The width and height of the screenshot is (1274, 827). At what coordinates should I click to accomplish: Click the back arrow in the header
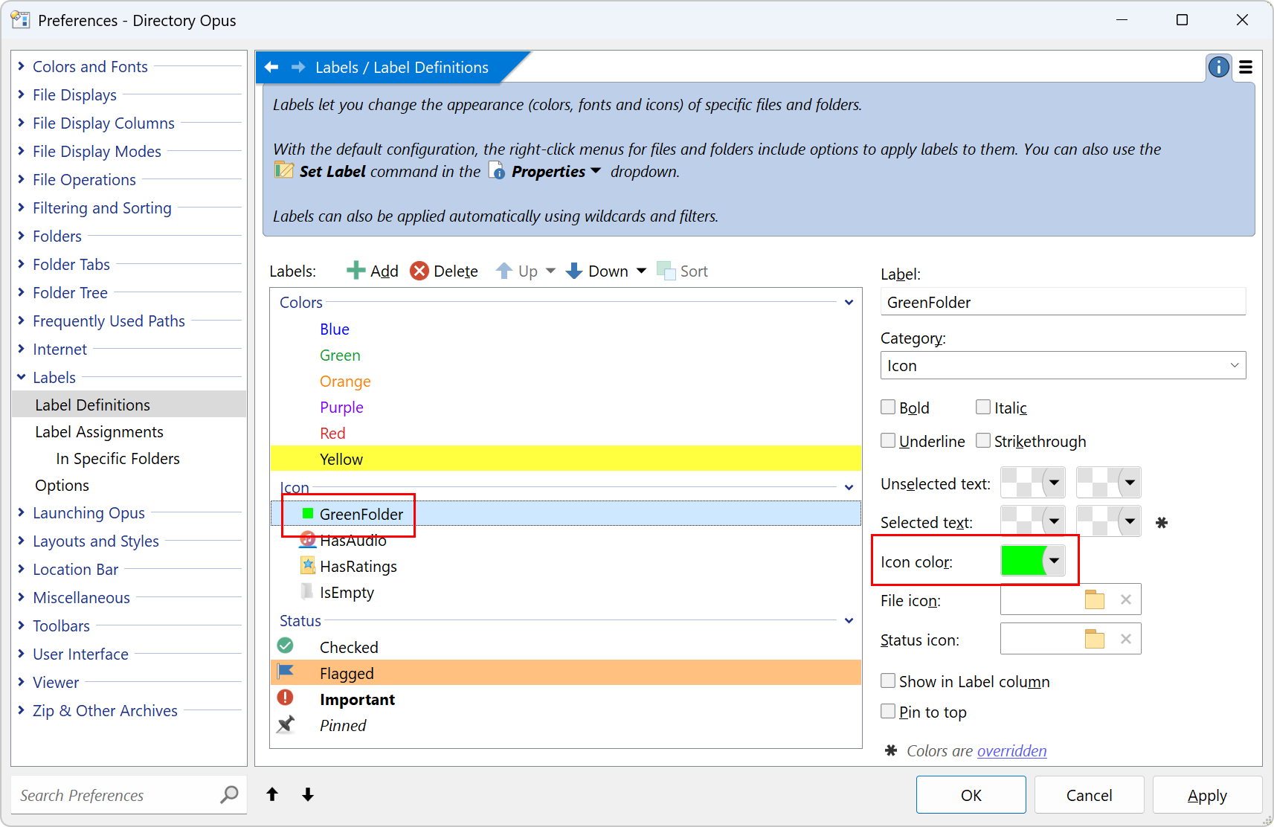(271, 68)
